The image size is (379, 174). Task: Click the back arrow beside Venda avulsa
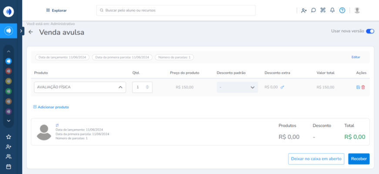coord(30,32)
